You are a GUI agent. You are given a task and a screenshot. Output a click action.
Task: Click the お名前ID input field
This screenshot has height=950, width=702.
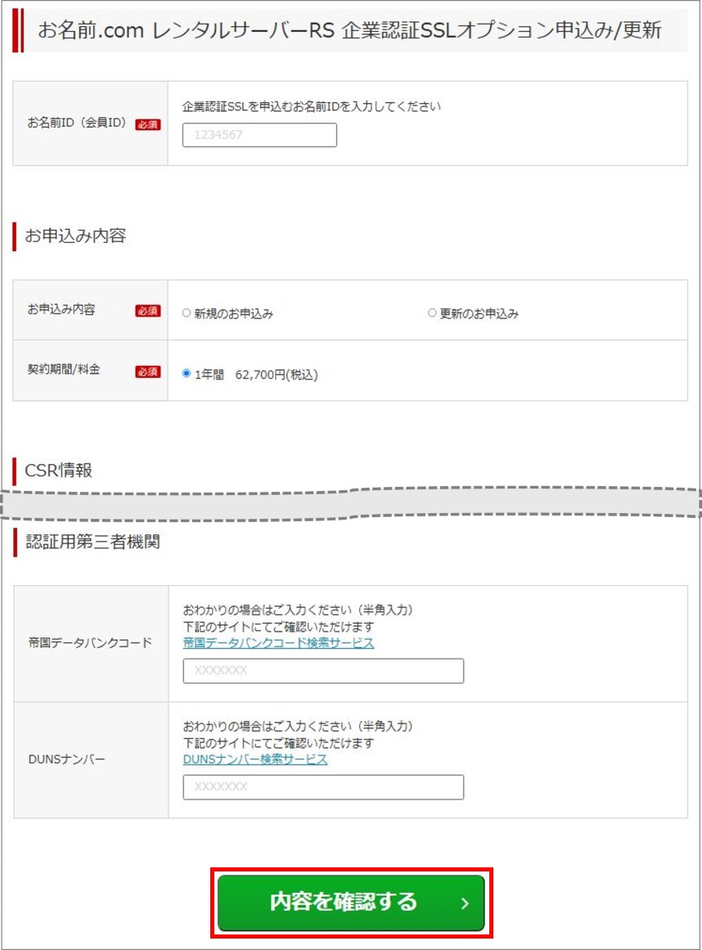259,135
